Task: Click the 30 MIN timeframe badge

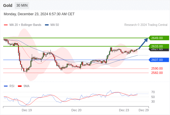Action: click(x=22, y=5)
